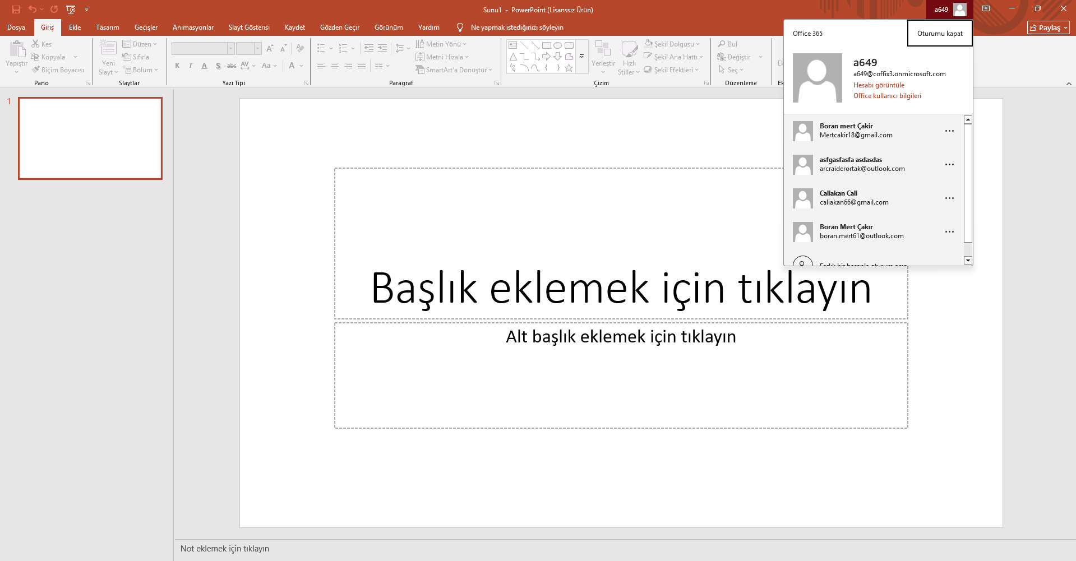
Task: Expand the shapes gallery More arrow
Action: (581, 57)
